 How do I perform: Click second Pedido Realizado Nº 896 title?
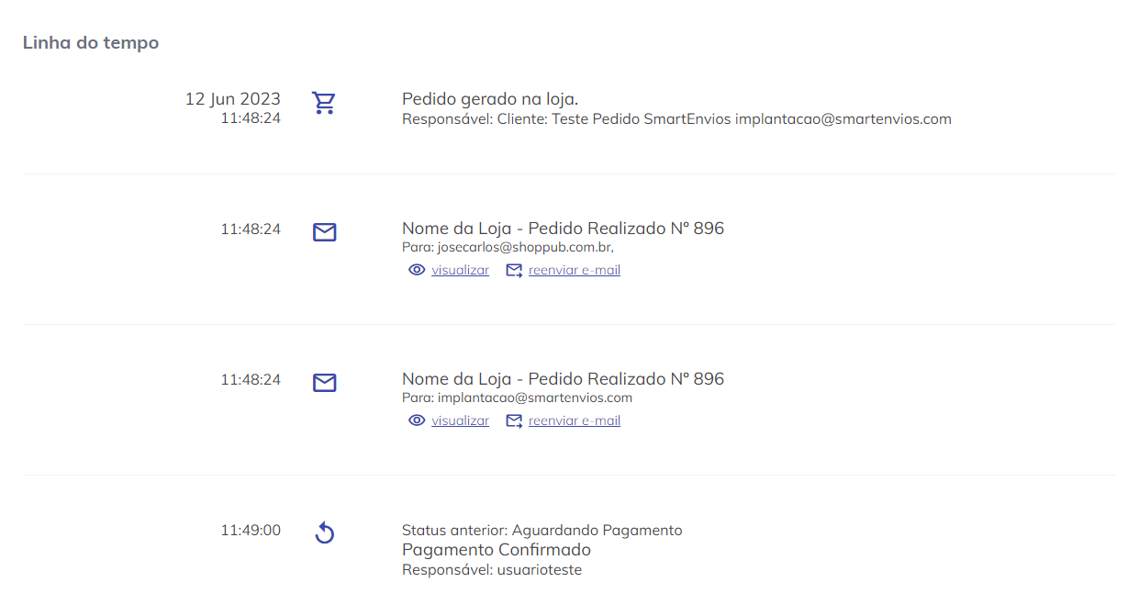563,379
